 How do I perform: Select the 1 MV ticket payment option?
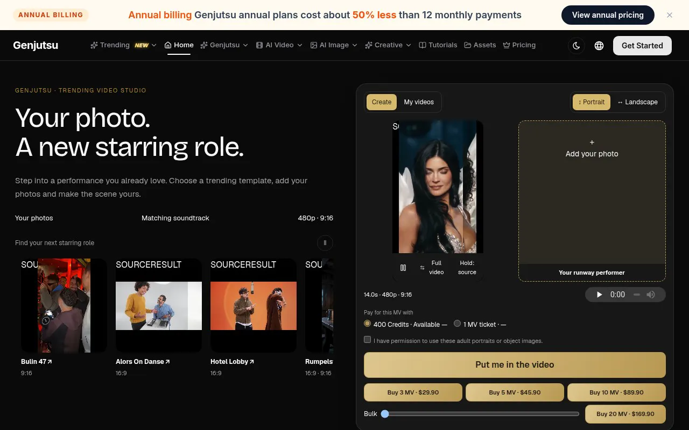[458, 324]
